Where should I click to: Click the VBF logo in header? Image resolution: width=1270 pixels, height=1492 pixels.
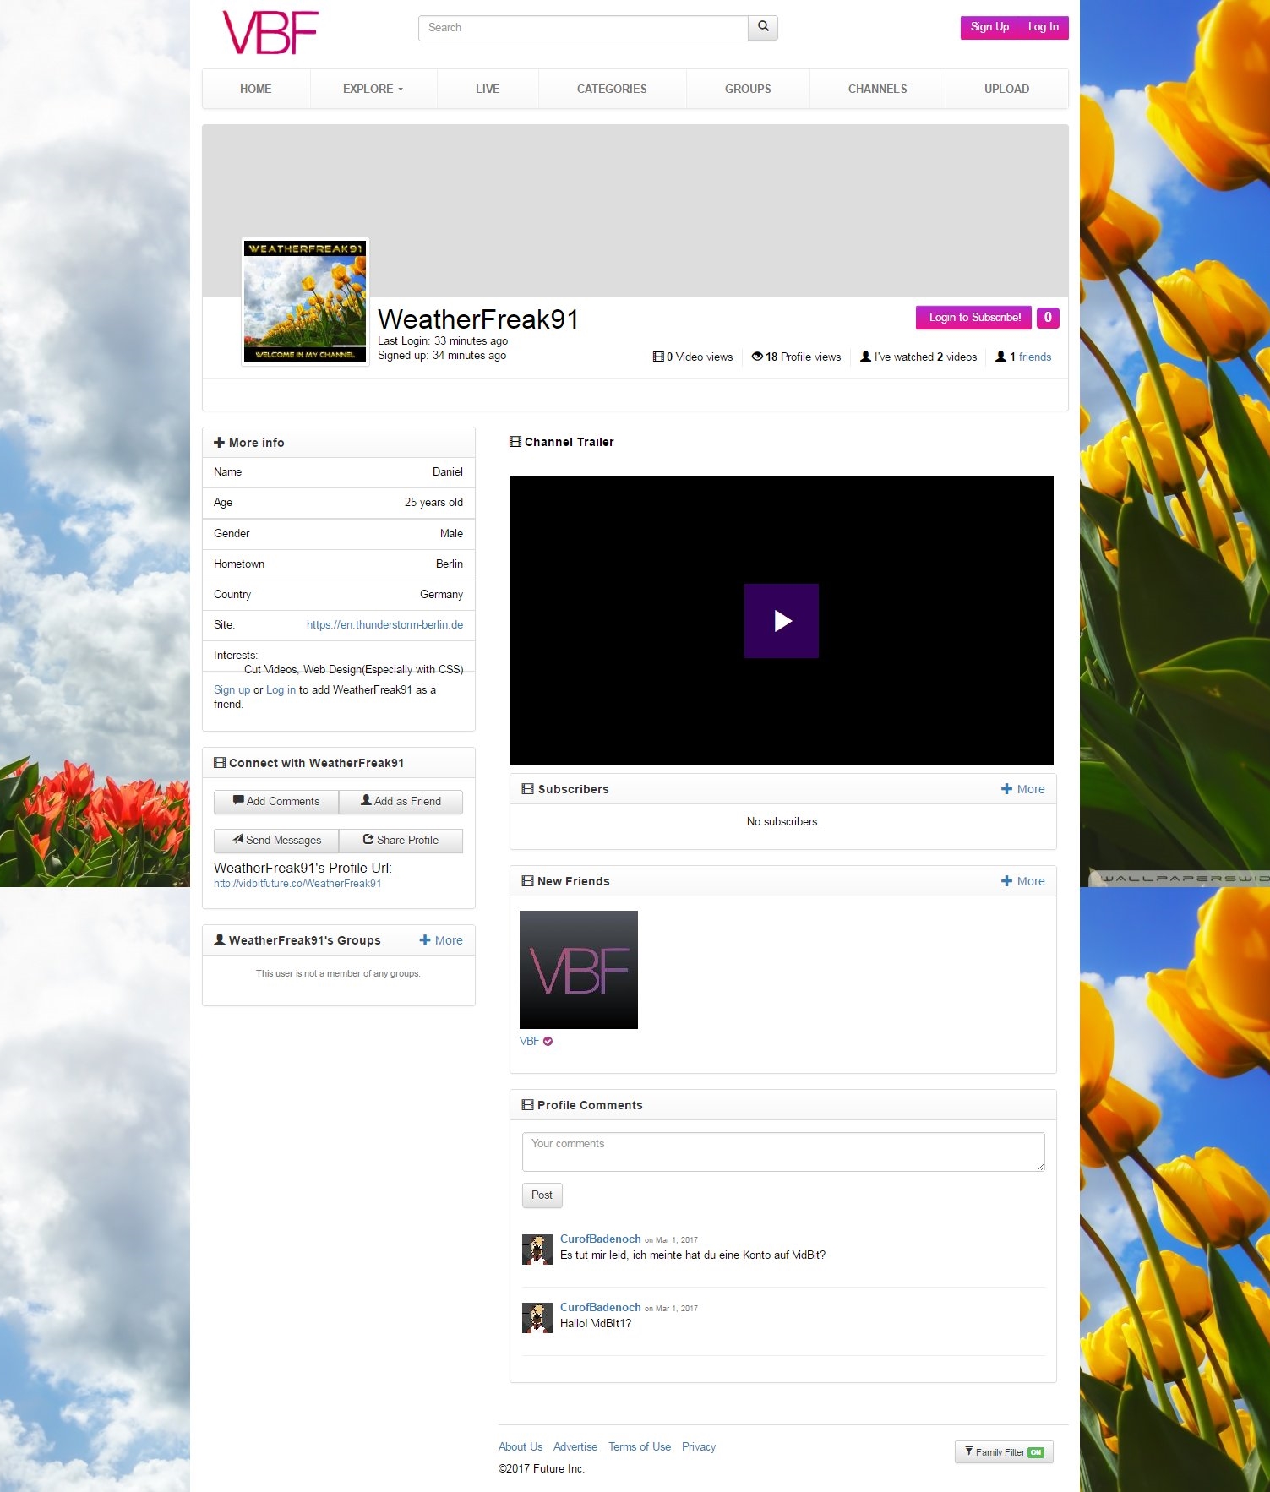(x=270, y=33)
